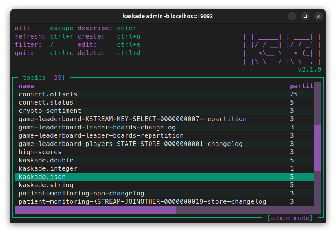336x234 pixels.
Task: Close the kaskade terminal window
Action: [x=319, y=16]
